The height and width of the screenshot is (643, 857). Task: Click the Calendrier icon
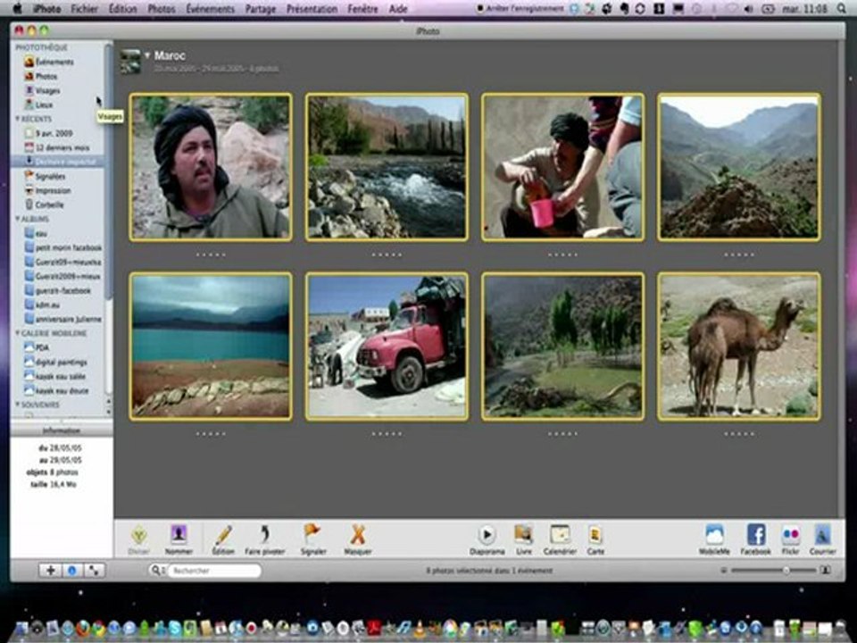coord(560,539)
